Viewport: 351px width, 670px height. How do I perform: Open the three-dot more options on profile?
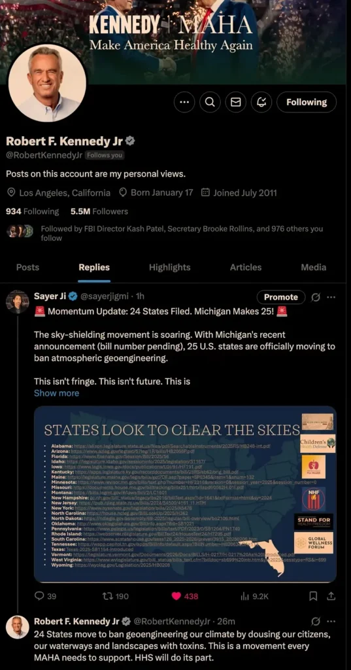(x=184, y=102)
